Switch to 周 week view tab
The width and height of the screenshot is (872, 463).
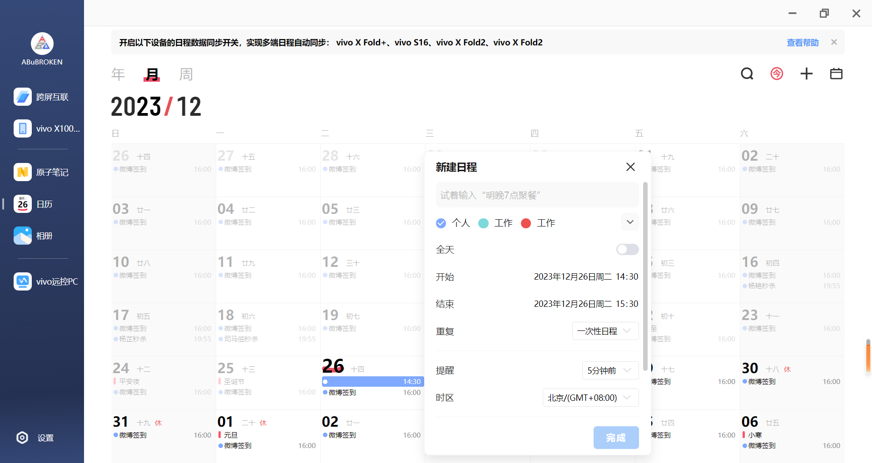(x=186, y=74)
